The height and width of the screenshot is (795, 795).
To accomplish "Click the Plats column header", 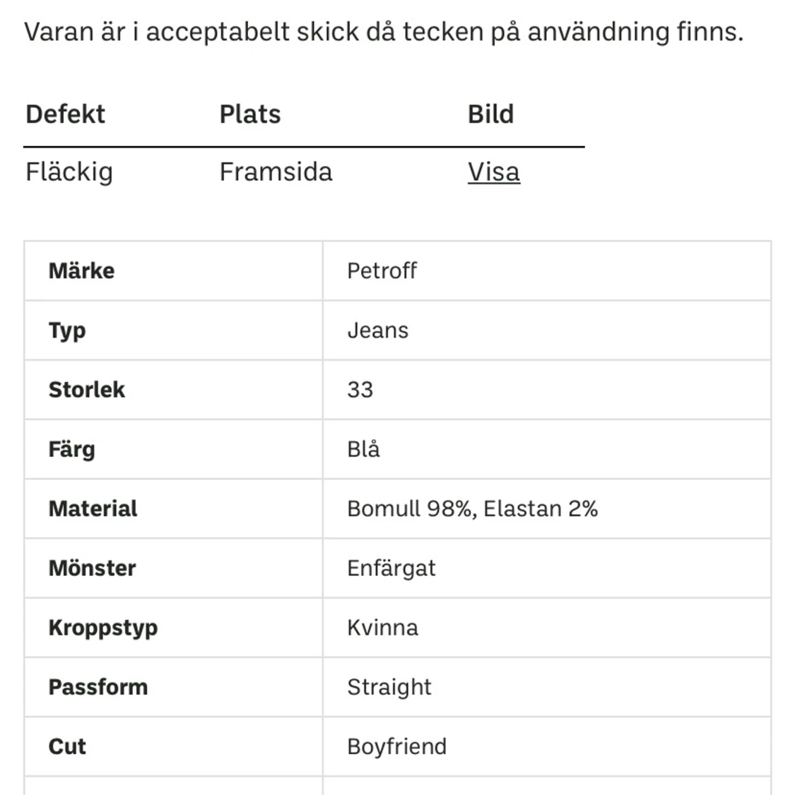I will 250,114.
